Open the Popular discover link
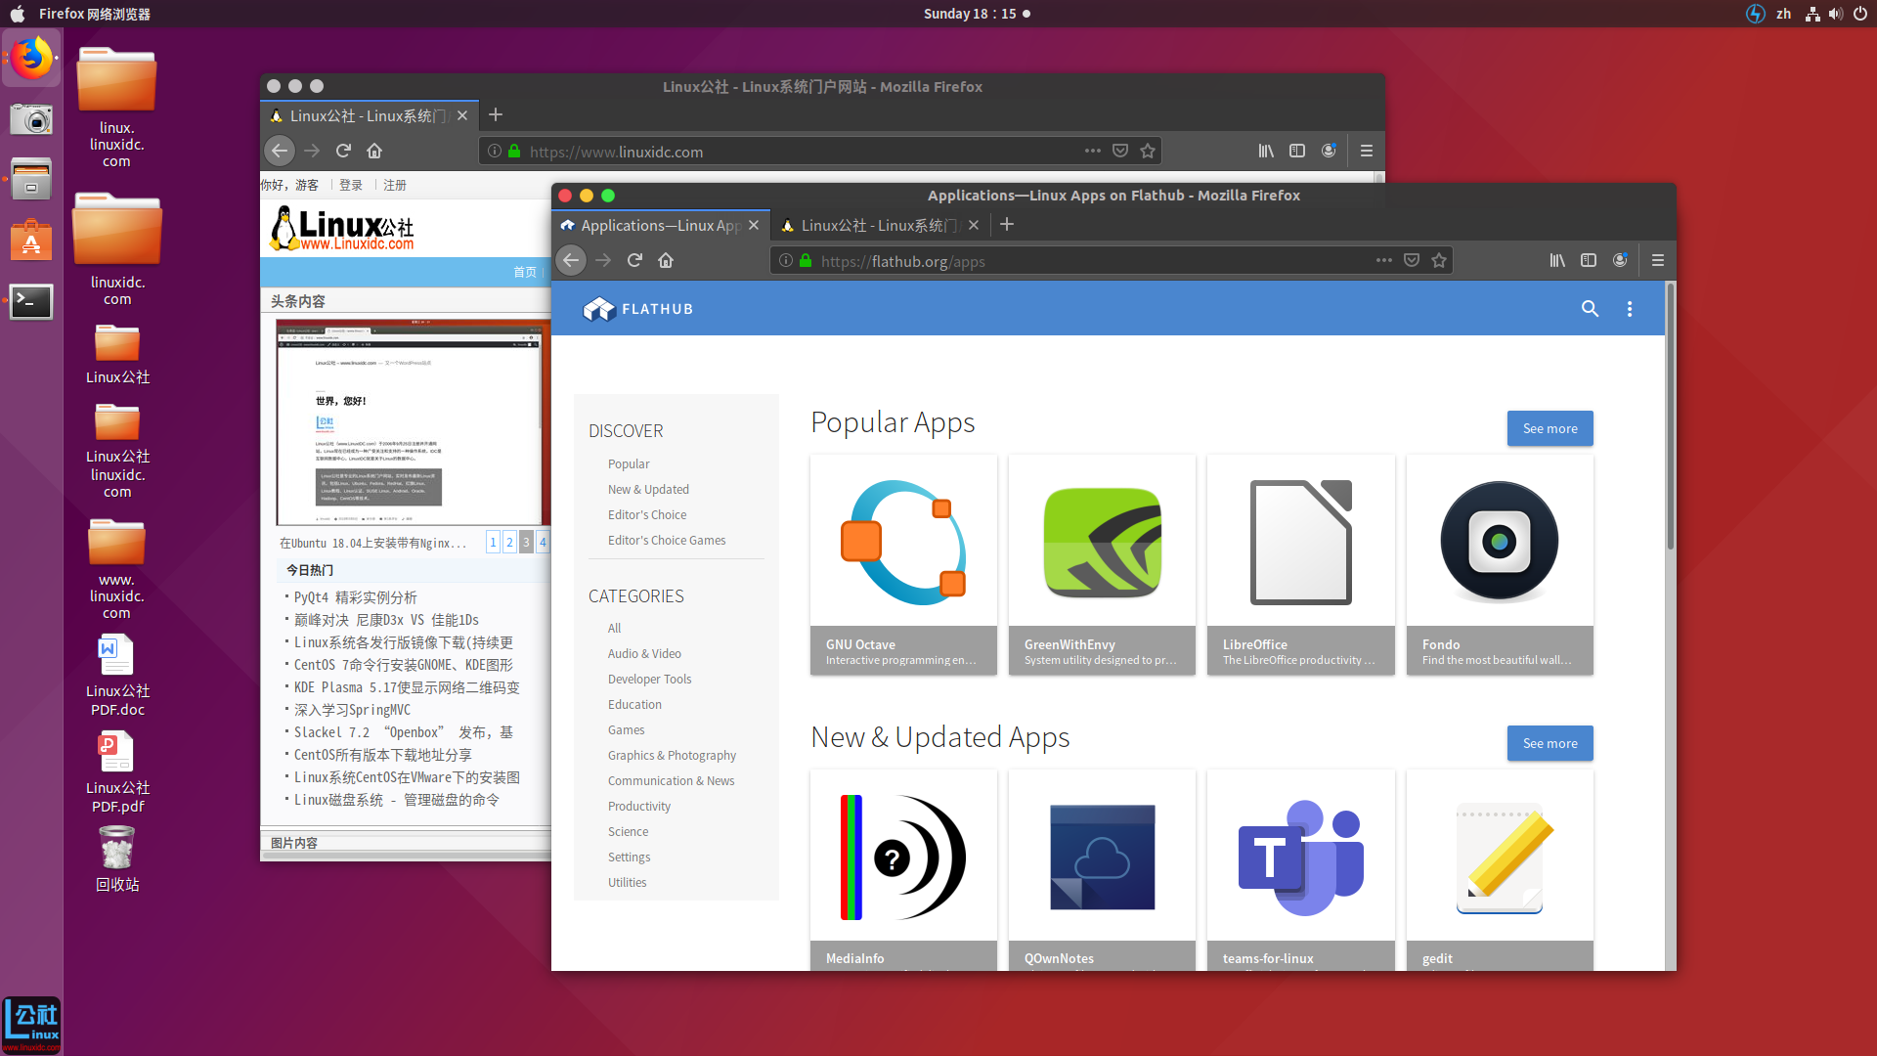1877x1056 pixels. click(629, 463)
